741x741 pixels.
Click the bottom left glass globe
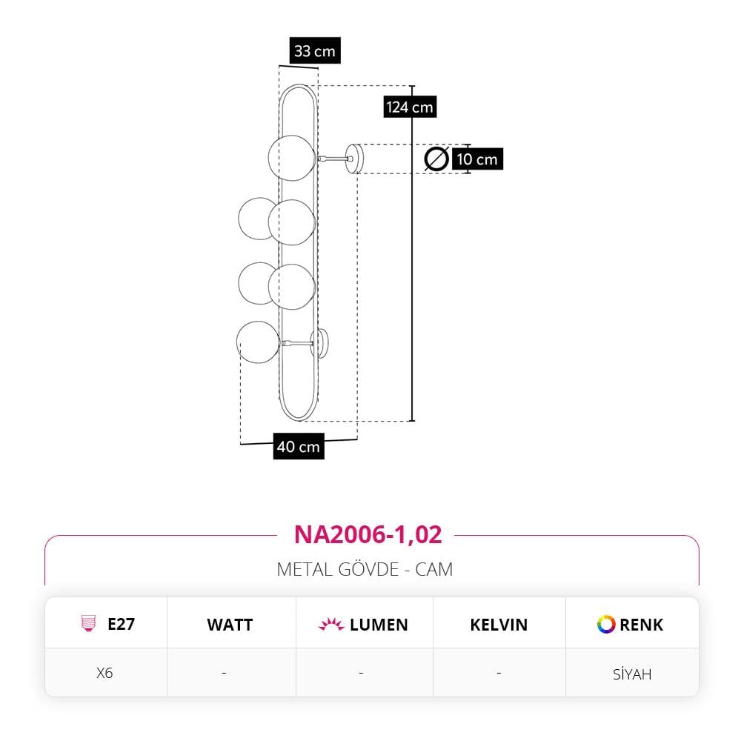258,342
